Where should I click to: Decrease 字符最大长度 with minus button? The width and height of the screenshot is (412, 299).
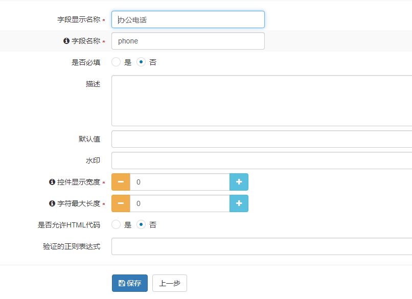point(121,203)
